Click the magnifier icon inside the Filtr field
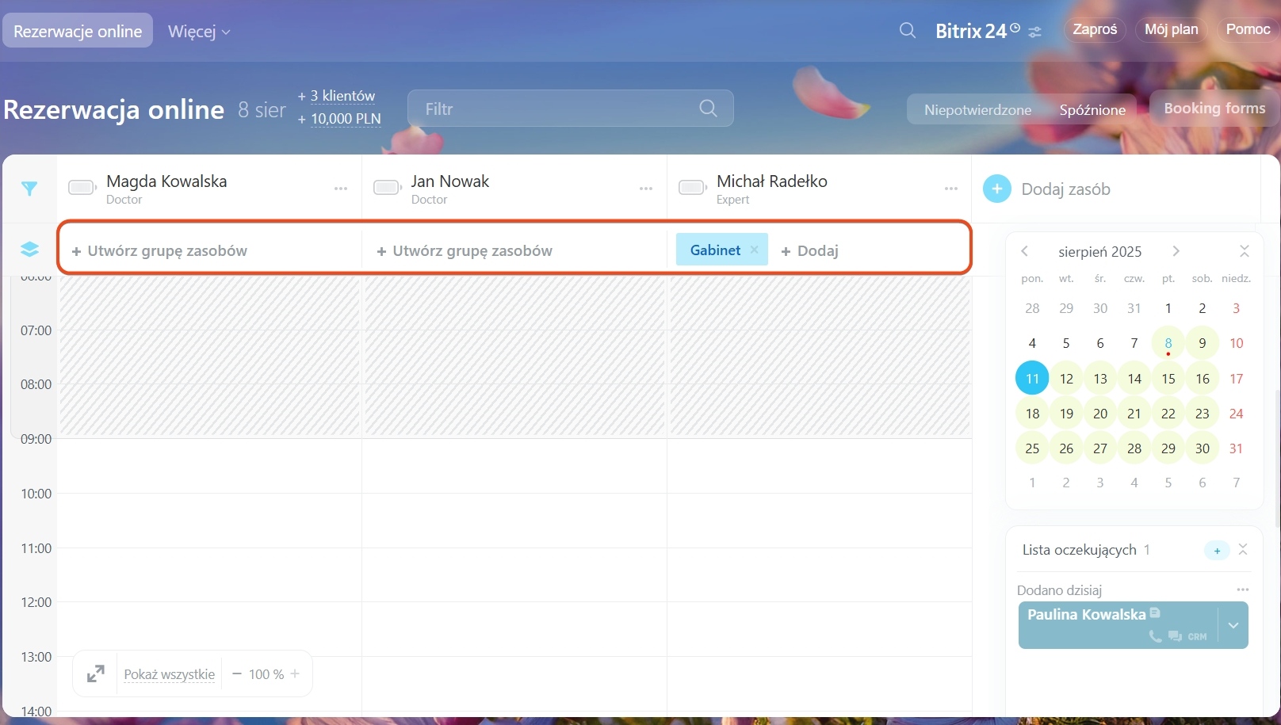1281x725 pixels. (x=708, y=109)
